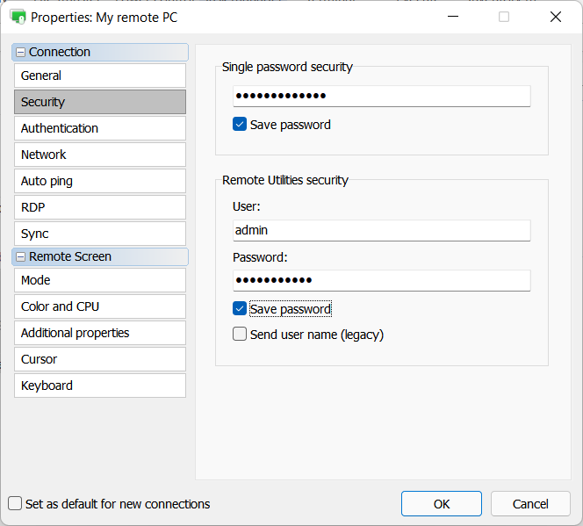Click the Cancel button
The width and height of the screenshot is (583, 526).
pyautogui.click(x=530, y=504)
